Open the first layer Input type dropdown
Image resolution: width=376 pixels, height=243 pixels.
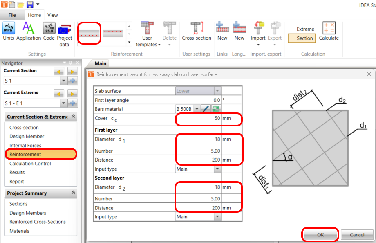(217, 169)
